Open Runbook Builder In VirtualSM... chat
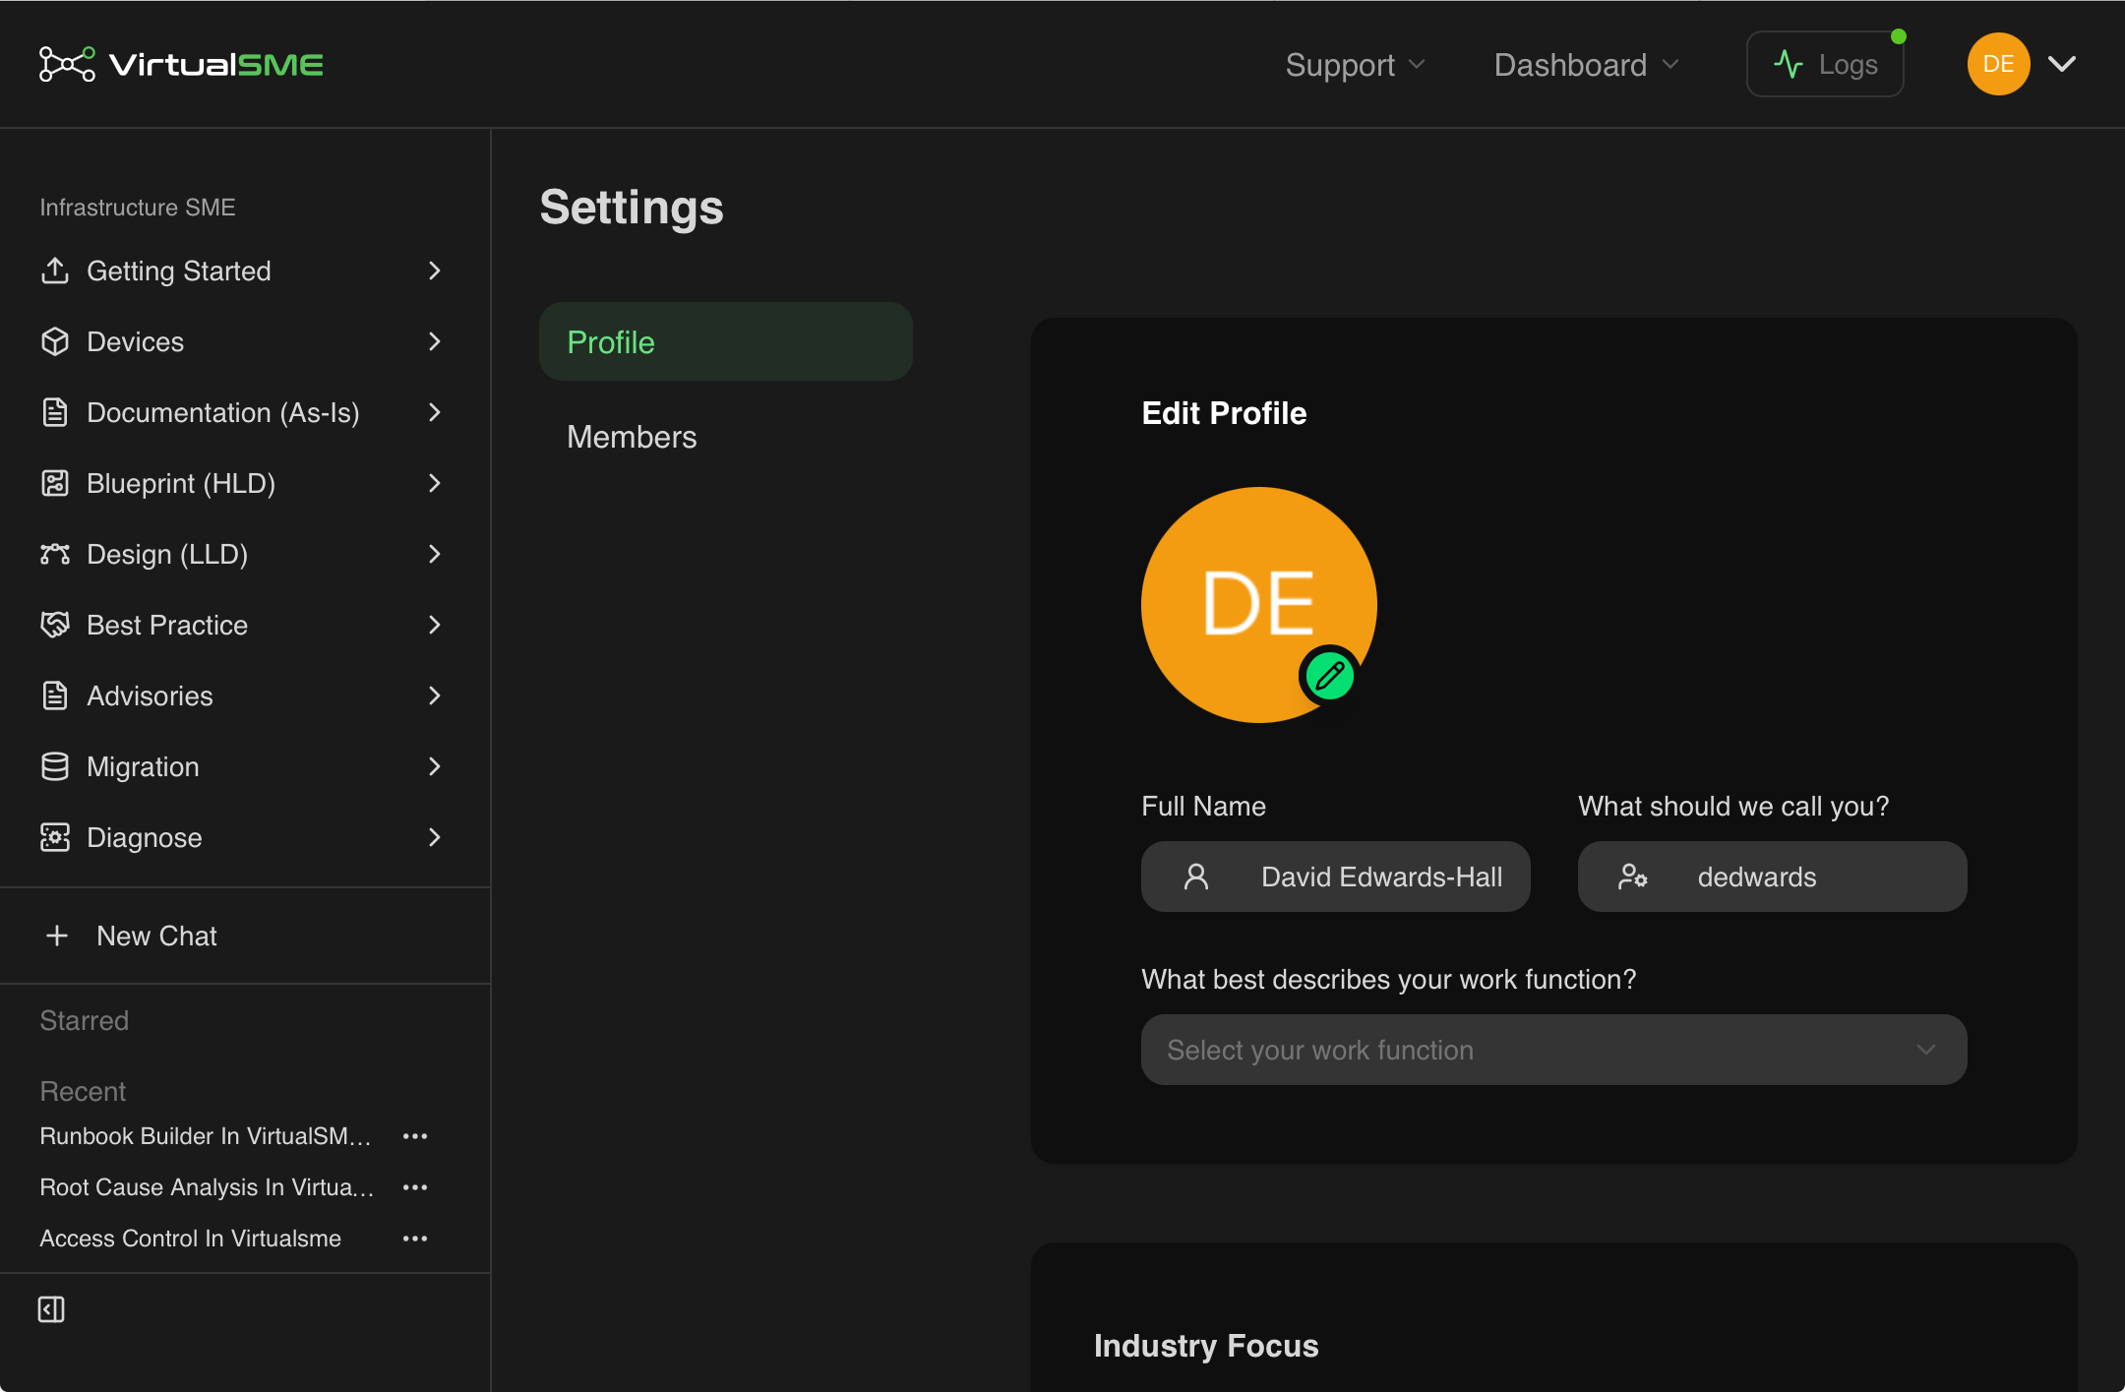 pos(206,1136)
